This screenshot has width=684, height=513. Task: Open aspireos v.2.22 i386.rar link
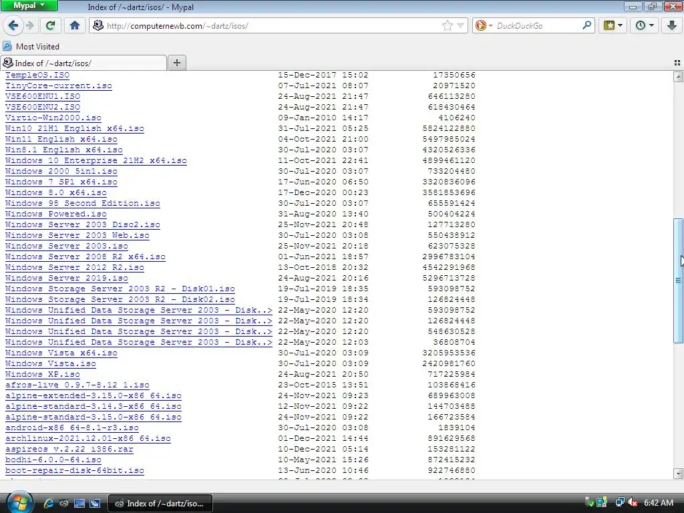(69, 450)
